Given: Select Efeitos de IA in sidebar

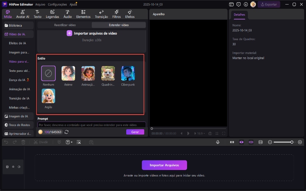Looking at the screenshot, I should [x=17, y=43].
